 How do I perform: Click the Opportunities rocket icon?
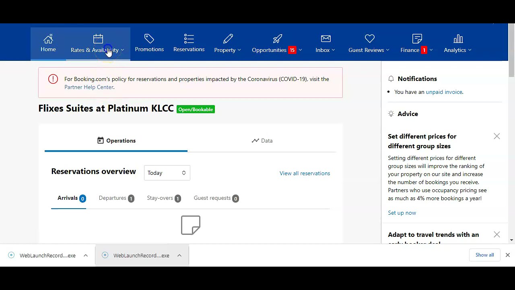pyautogui.click(x=277, y=39)
